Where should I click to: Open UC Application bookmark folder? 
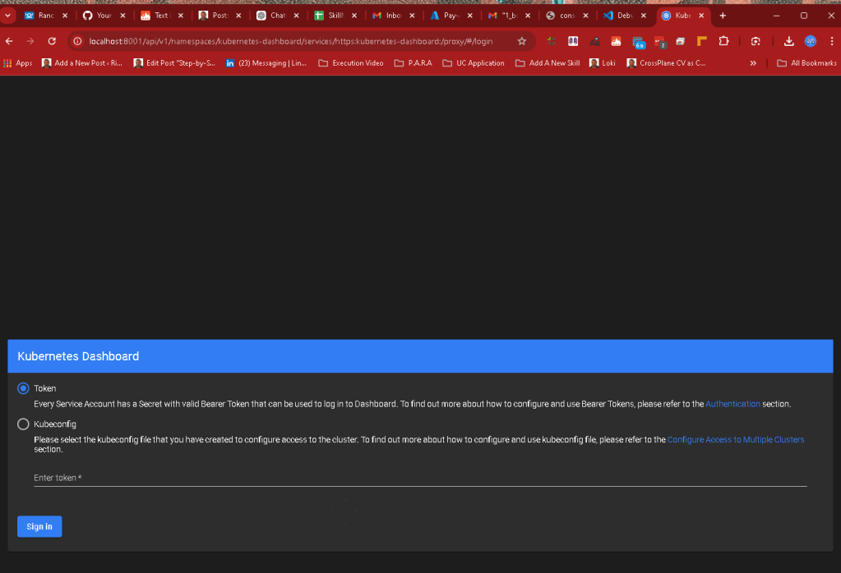(474, 63)
